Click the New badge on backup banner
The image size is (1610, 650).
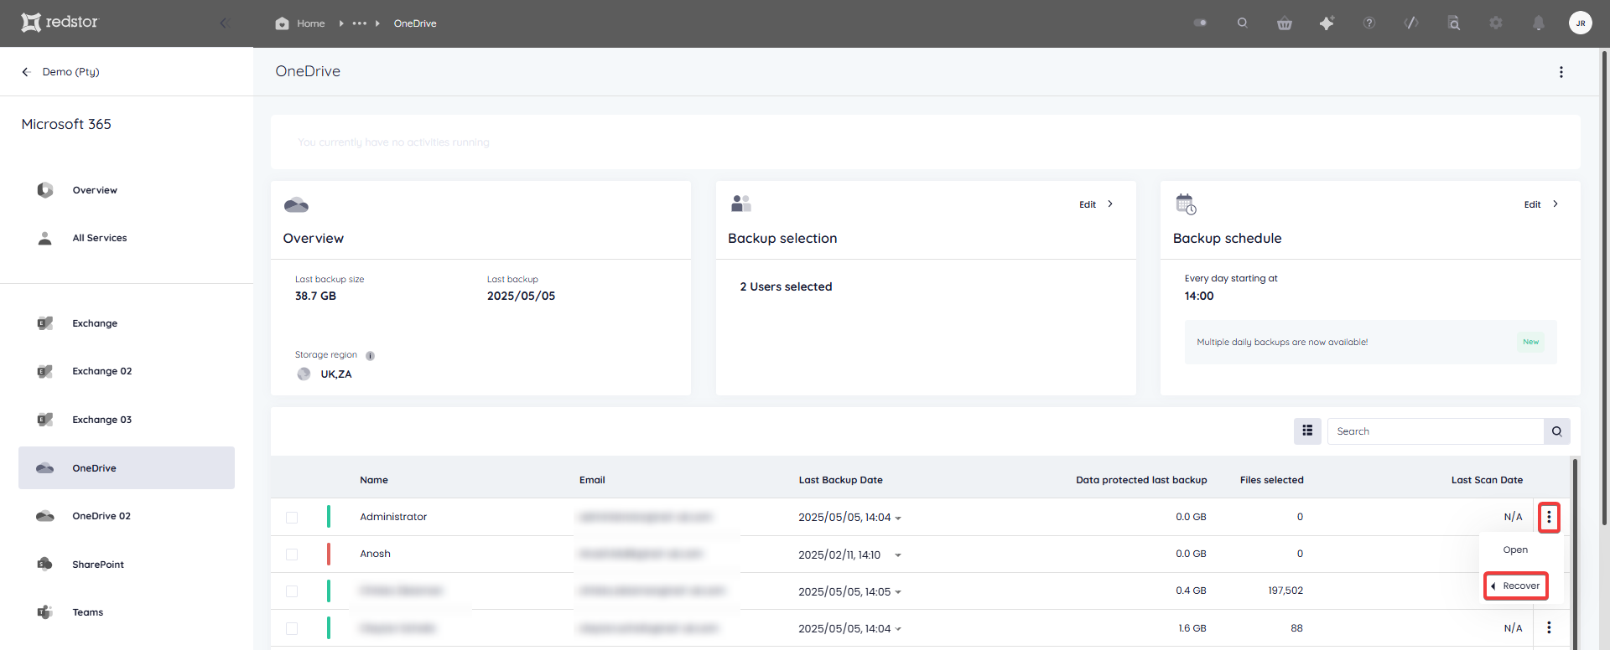click(1530, 342)
